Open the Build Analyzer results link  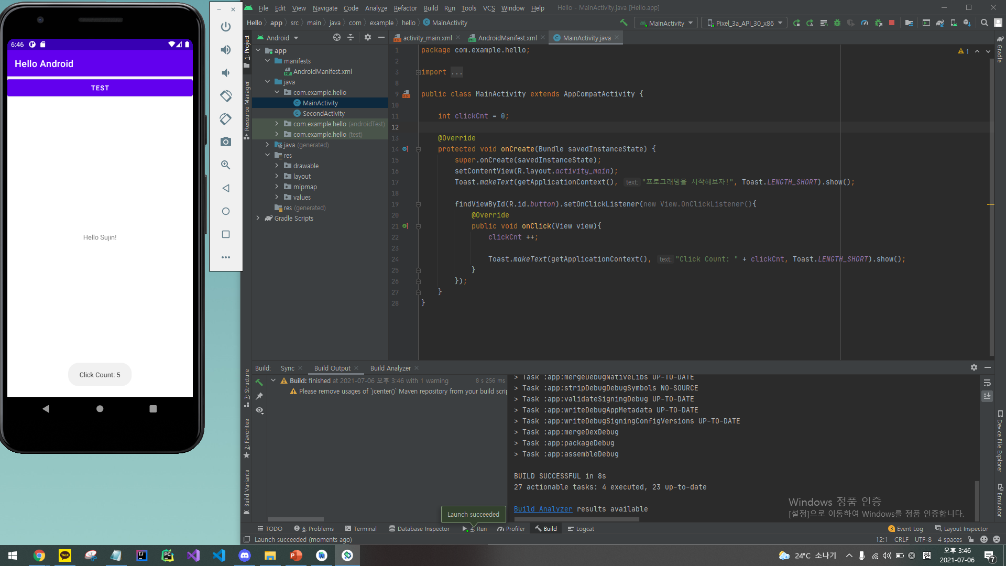(x=543, y=509)
